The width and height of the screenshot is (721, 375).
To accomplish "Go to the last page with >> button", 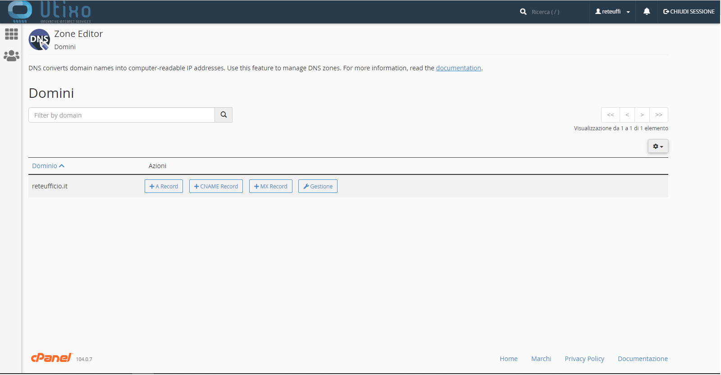I will (x=658, y=115).
